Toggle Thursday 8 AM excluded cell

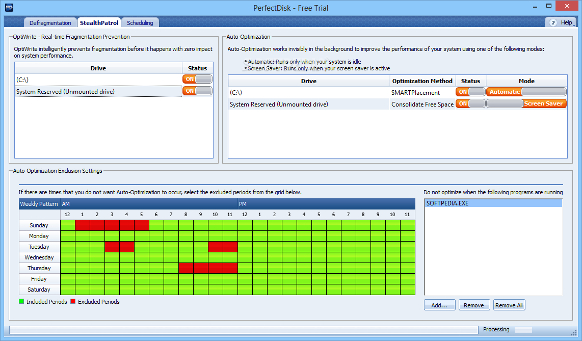pyautogui.click(x=186, y=268)
